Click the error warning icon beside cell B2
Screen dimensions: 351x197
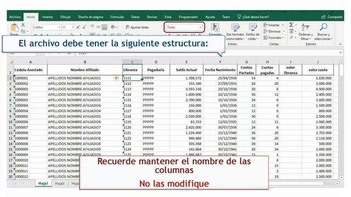[116, 78]
